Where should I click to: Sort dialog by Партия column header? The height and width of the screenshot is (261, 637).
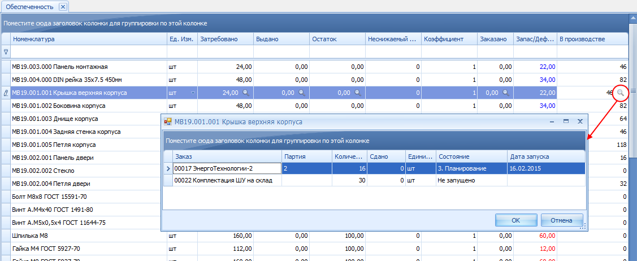tap(307, 156)
